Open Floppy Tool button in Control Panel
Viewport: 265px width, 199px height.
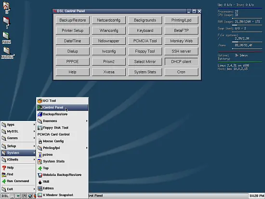[145, 51]
